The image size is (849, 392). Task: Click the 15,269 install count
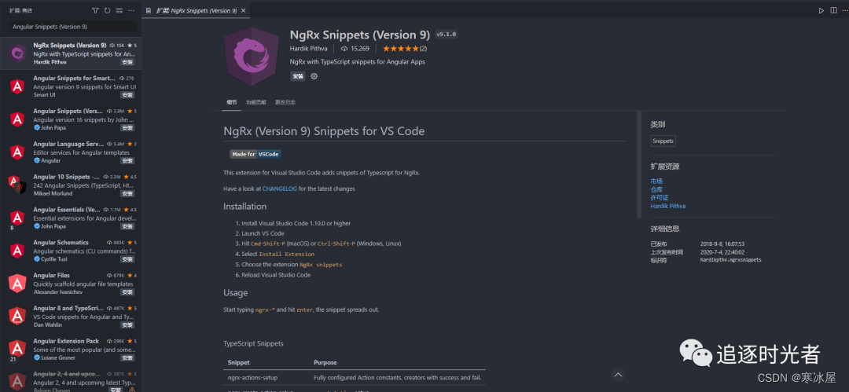tap(355, 49)
